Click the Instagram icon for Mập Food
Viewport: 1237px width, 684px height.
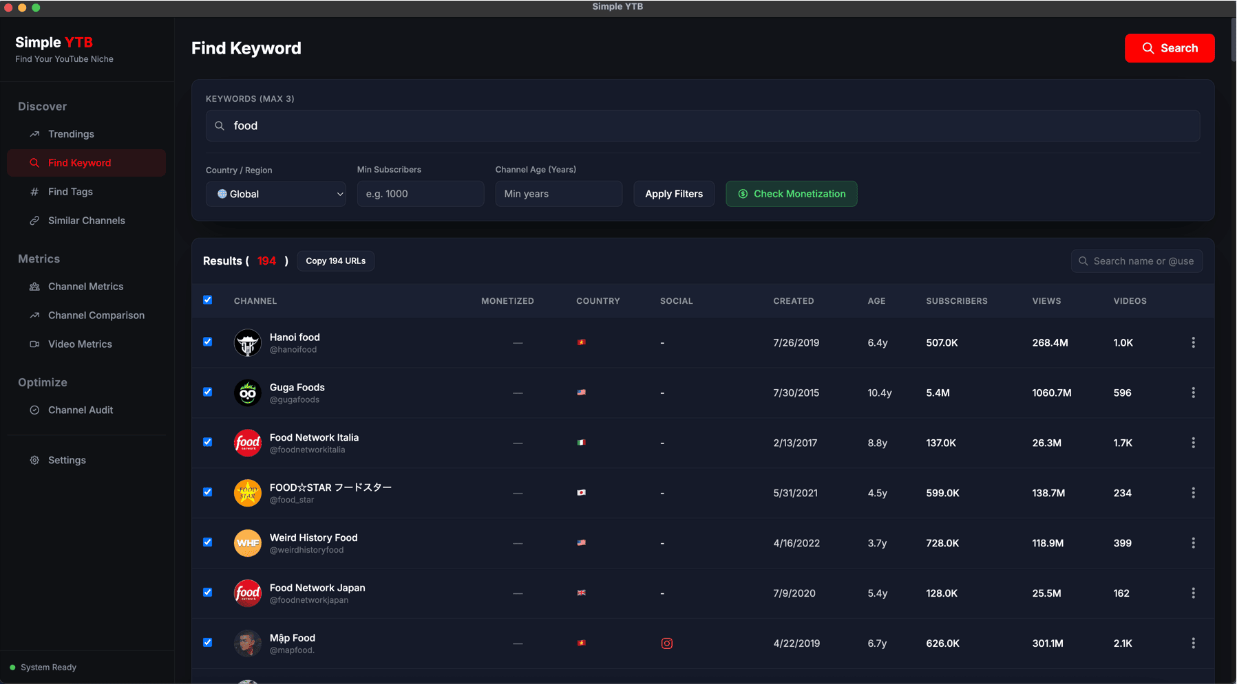pos(666,643)
